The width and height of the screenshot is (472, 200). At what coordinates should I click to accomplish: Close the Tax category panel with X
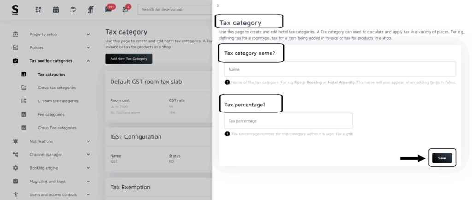point(218,6)
